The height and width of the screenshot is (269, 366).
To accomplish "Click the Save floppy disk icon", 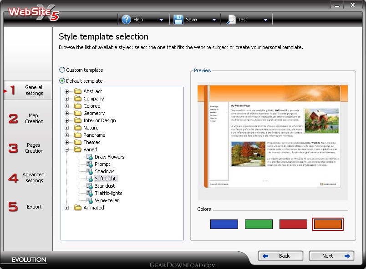I will coord(178,20).
